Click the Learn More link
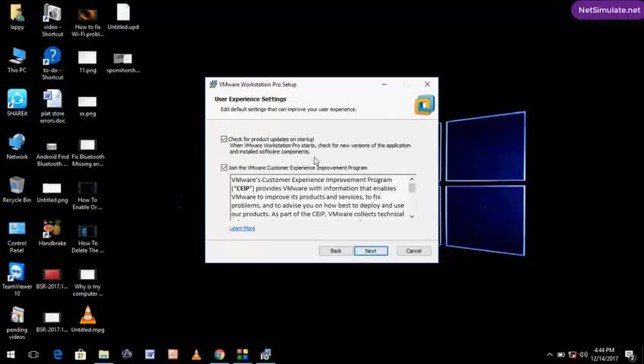Image resolution: width=644 pixels, height=364 pixels. tap(242, 228)
